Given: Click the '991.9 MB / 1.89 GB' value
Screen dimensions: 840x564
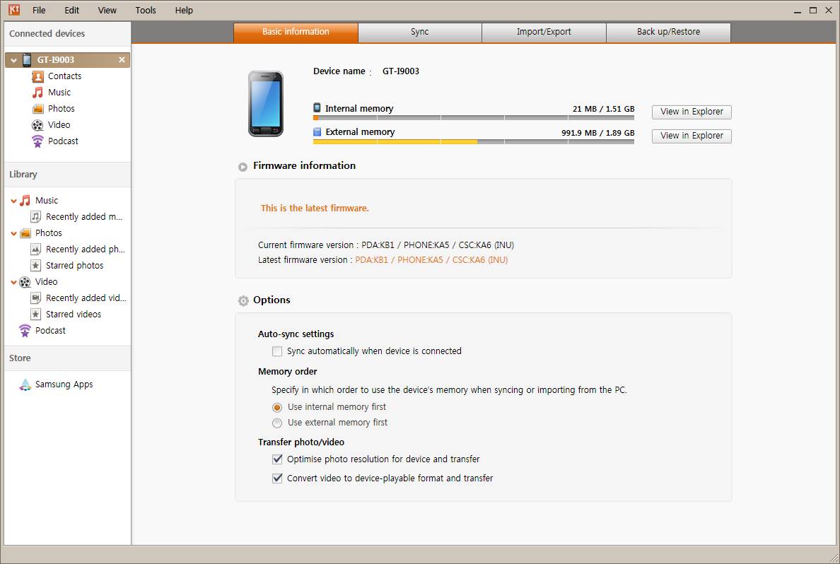Looking at the screenshot, I should [x=598, y=133].
